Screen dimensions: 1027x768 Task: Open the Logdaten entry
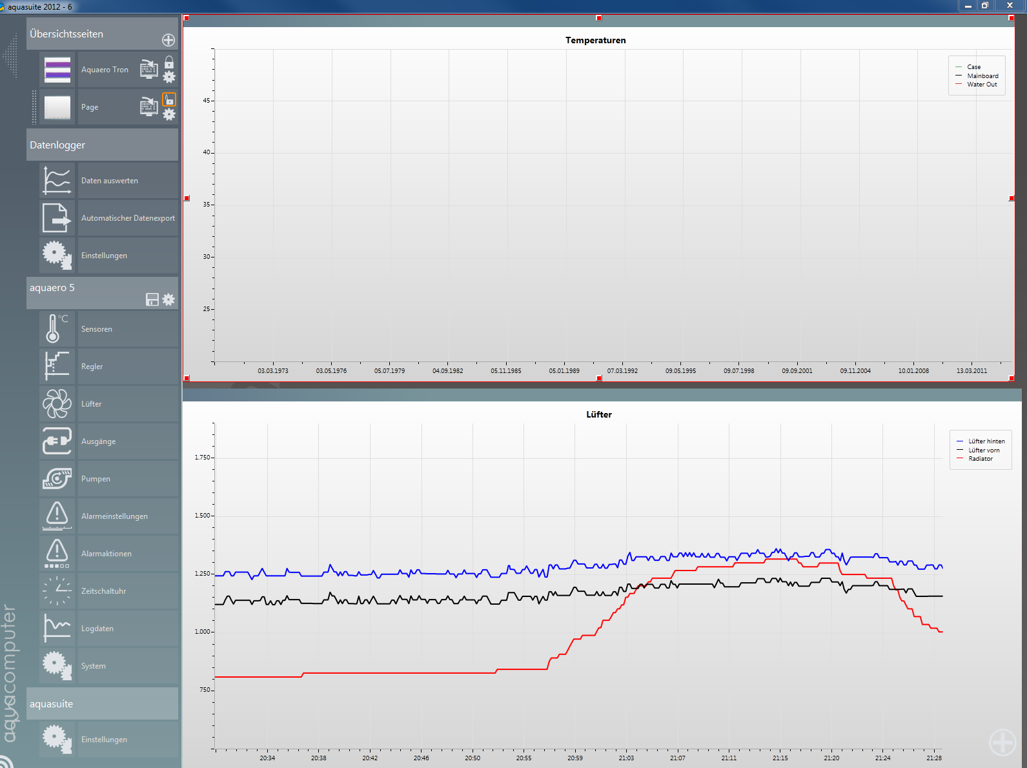coord(97,629)
